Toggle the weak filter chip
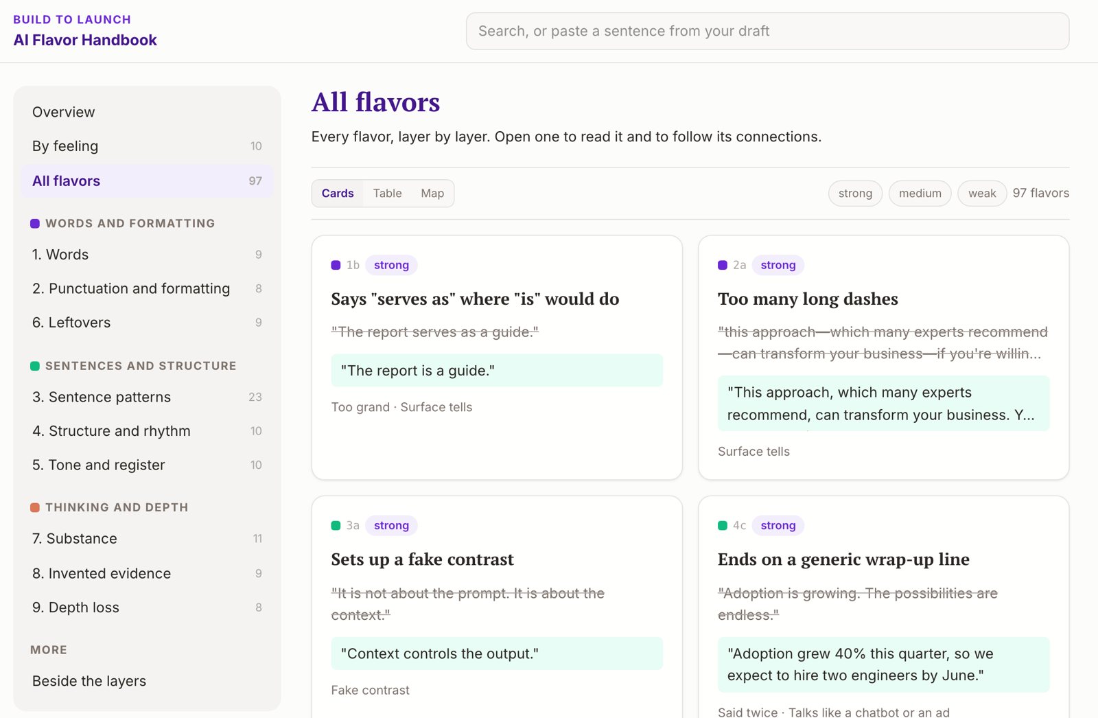The image size is (1098, 718). tap(982, 194)
